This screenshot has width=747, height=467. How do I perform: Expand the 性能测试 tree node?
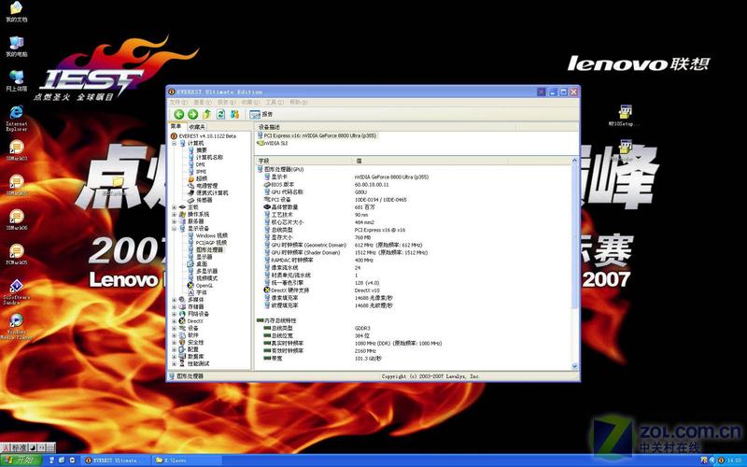pyautogui.click(x=175, y=363)
